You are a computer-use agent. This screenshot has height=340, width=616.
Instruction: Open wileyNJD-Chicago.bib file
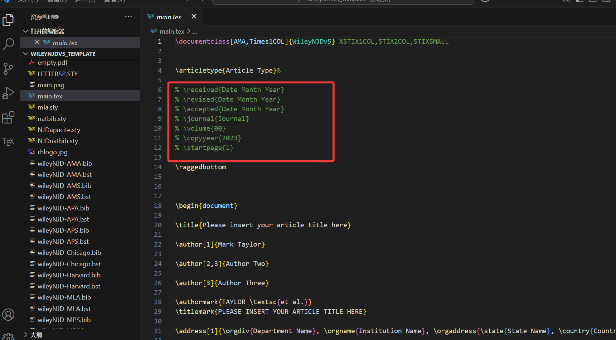pos(80,252)
